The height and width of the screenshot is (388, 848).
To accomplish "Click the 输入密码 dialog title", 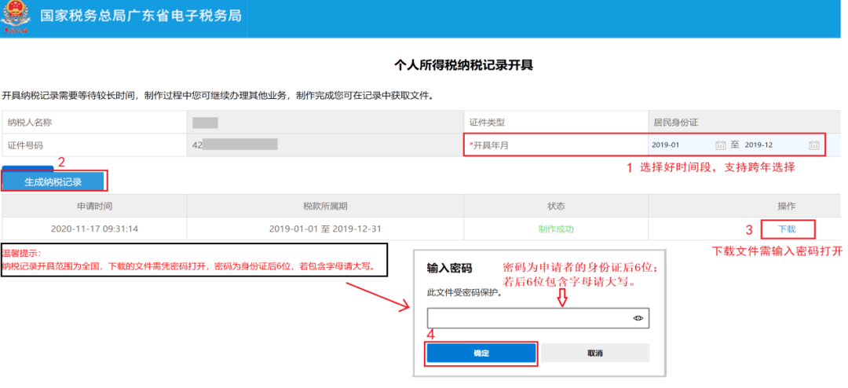I will 449,268.
